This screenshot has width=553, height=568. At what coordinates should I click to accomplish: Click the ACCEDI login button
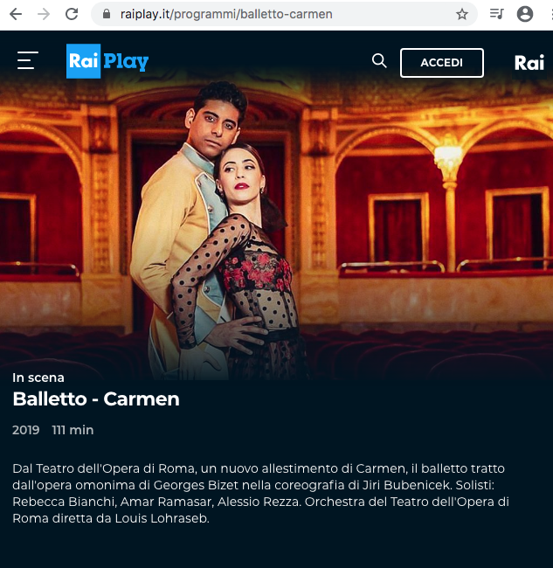441,63
